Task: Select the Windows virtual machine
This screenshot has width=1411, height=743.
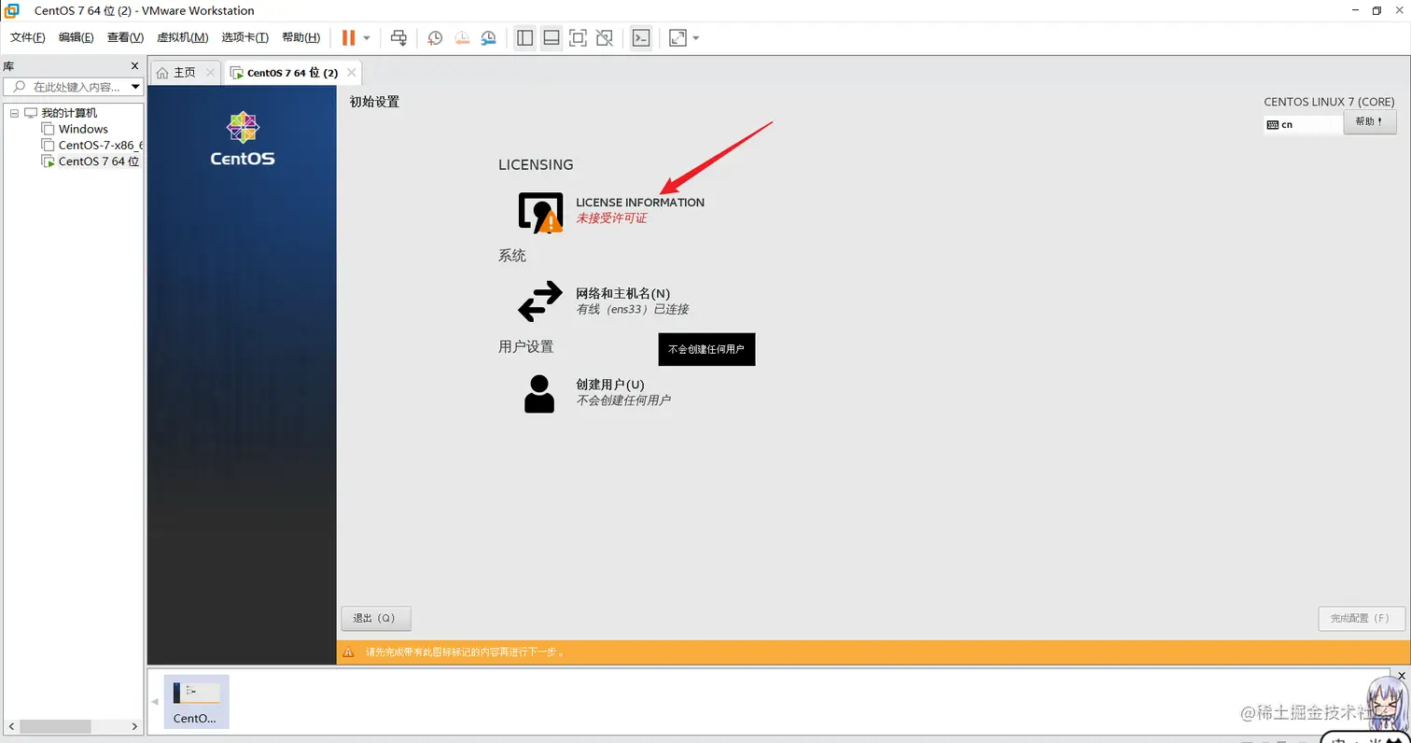Action: pyautogui.click(x=83, y=129)
